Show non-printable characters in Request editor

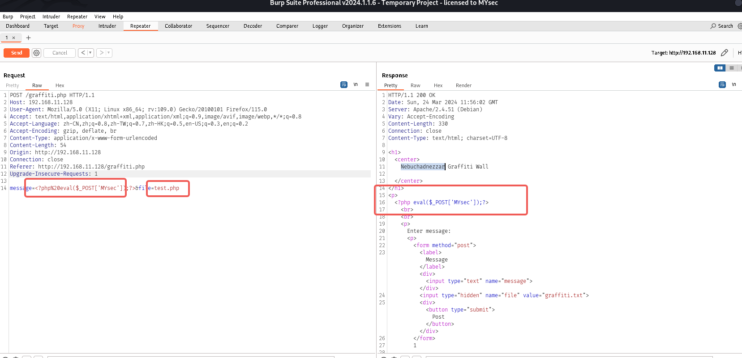(x=356, y=84)
